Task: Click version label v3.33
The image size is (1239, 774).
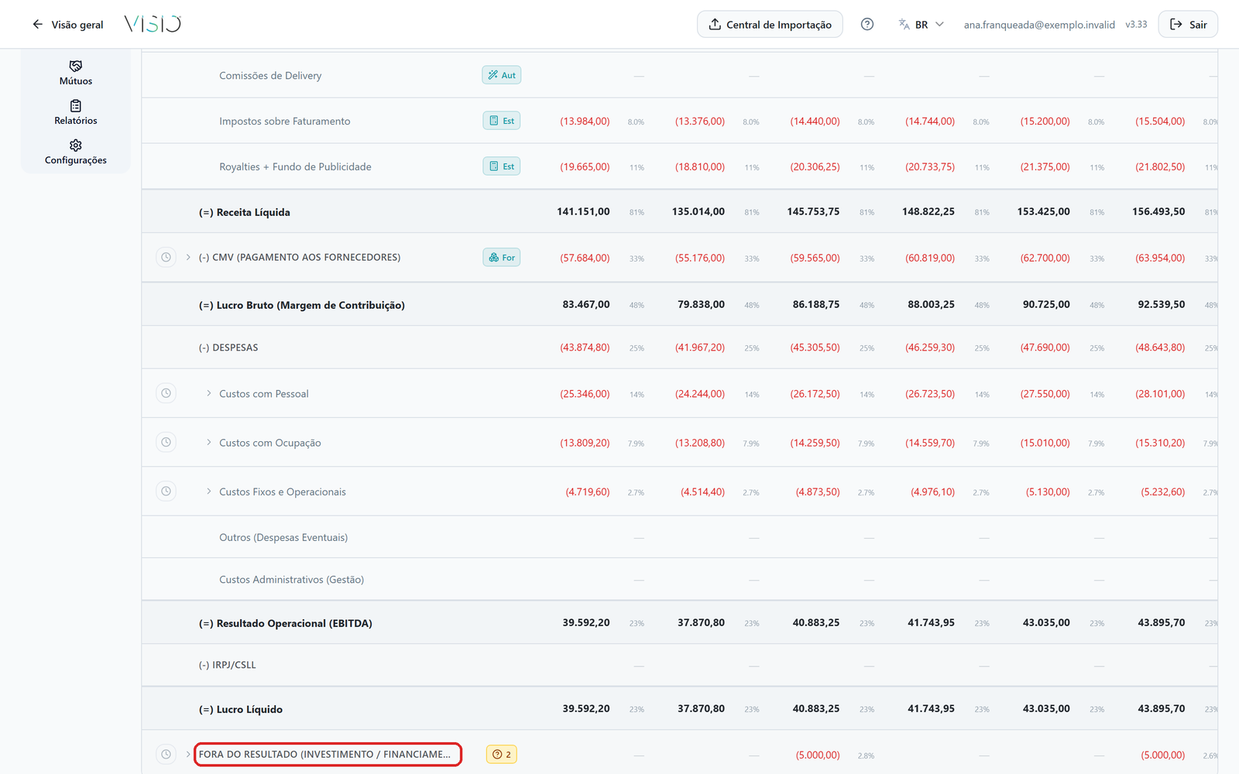Action: pyautogui.click(x=1136, y=25)
